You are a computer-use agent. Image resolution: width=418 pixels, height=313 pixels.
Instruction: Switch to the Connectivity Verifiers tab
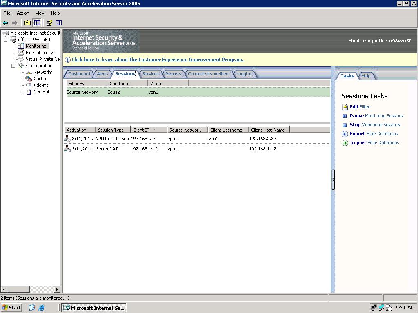(x=209, y=74)
